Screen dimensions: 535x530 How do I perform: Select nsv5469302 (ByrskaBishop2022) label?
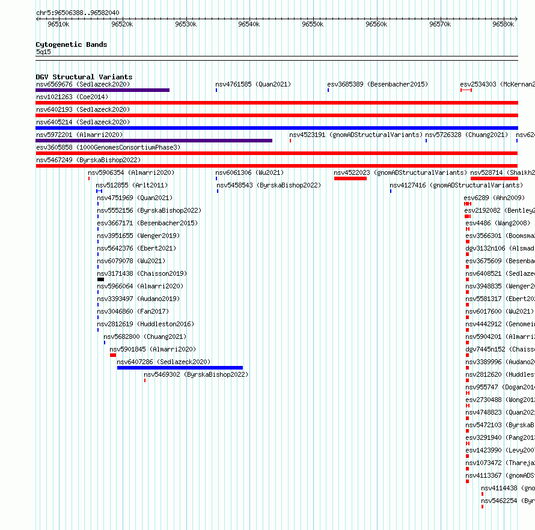click(x=196, y=374)
